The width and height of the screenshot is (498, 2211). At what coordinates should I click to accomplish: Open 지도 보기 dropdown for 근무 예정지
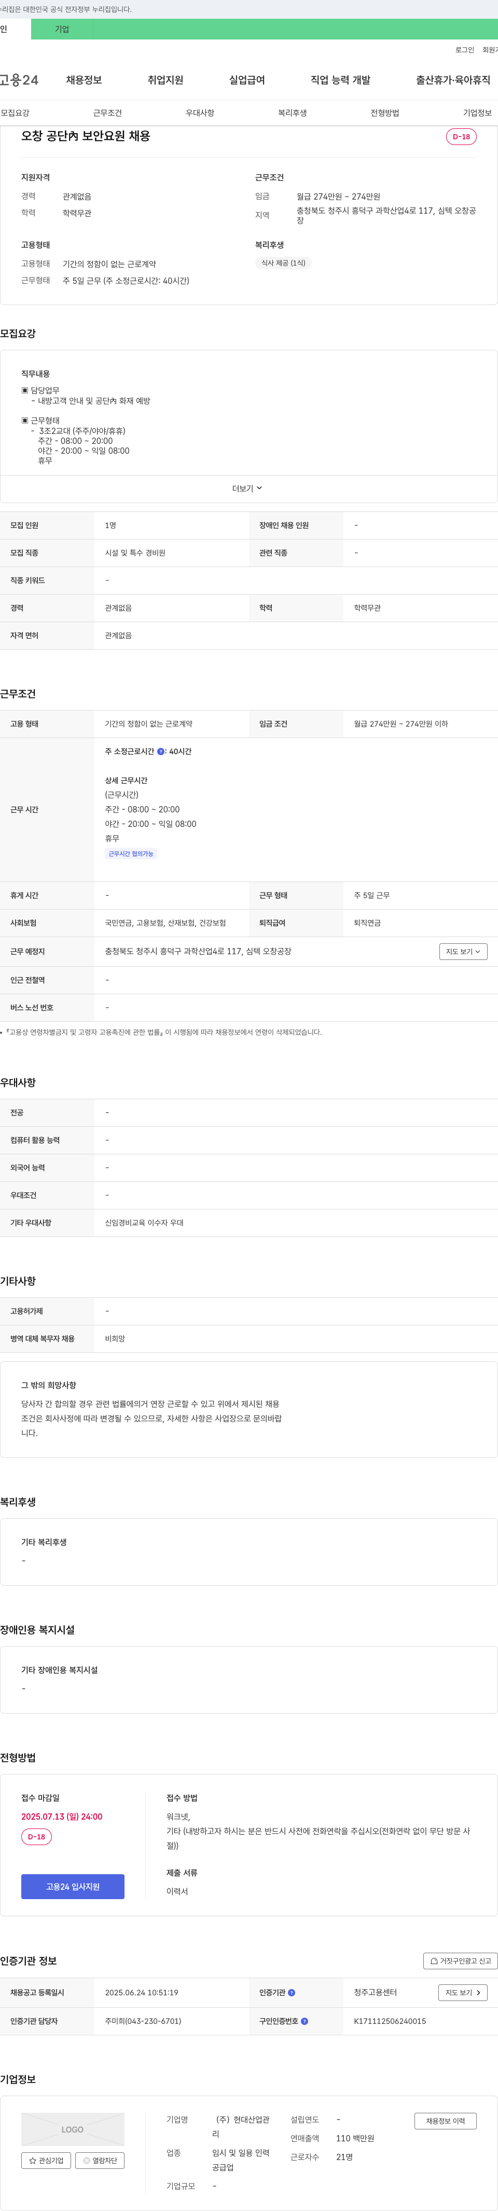[463, 951]
